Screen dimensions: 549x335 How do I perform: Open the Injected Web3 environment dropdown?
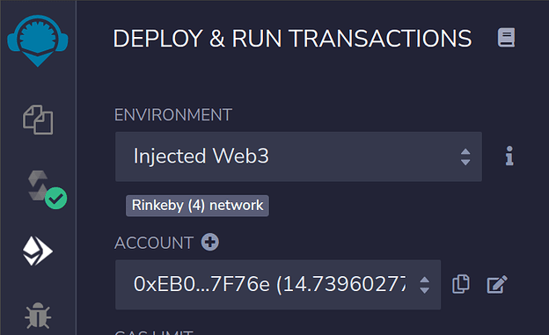[x=298, y=157]
